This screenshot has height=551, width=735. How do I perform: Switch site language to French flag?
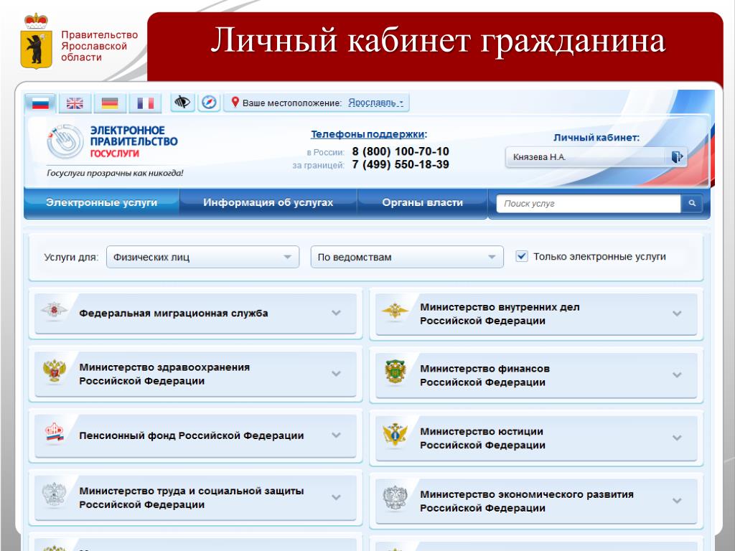click(145, 103)
